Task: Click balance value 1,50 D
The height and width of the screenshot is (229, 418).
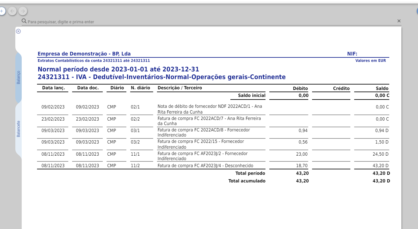Action: click(x=382, y=142)
